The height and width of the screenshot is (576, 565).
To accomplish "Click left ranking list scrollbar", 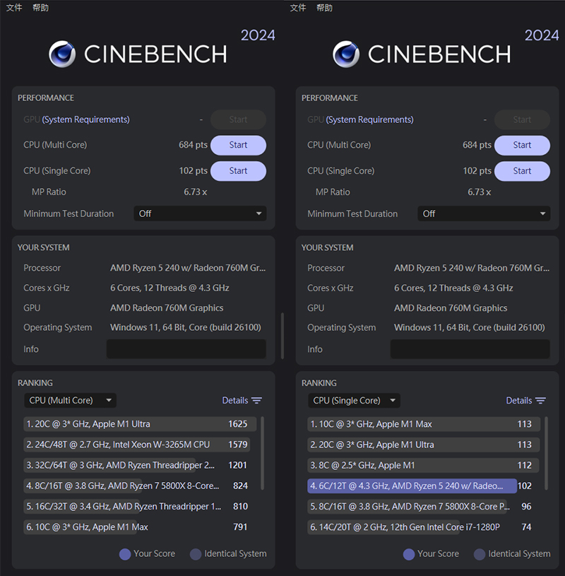I will point(263,453).
